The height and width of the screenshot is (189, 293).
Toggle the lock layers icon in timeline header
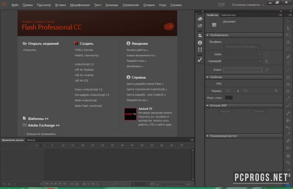36,145
